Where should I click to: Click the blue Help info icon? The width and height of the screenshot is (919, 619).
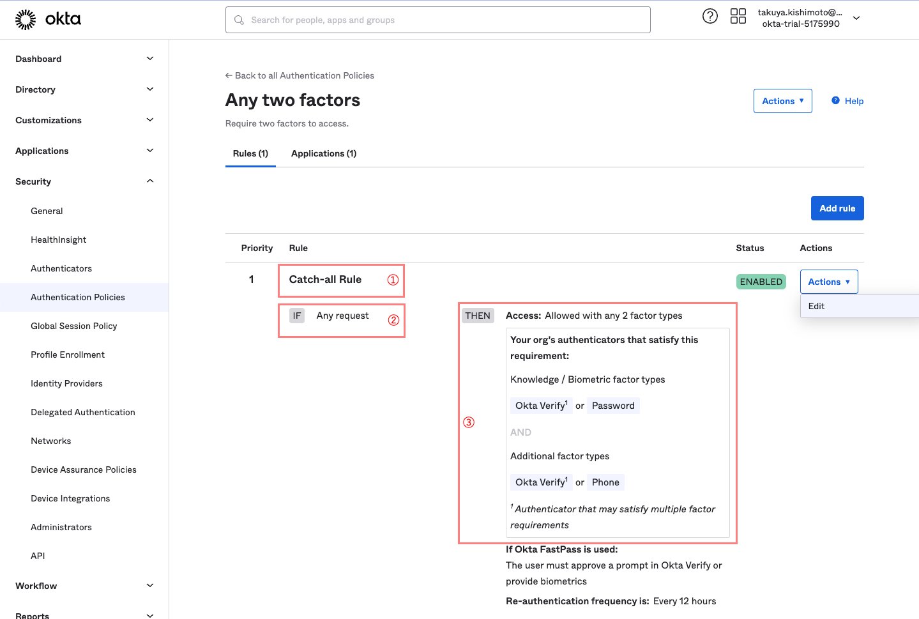coord(835,101)
